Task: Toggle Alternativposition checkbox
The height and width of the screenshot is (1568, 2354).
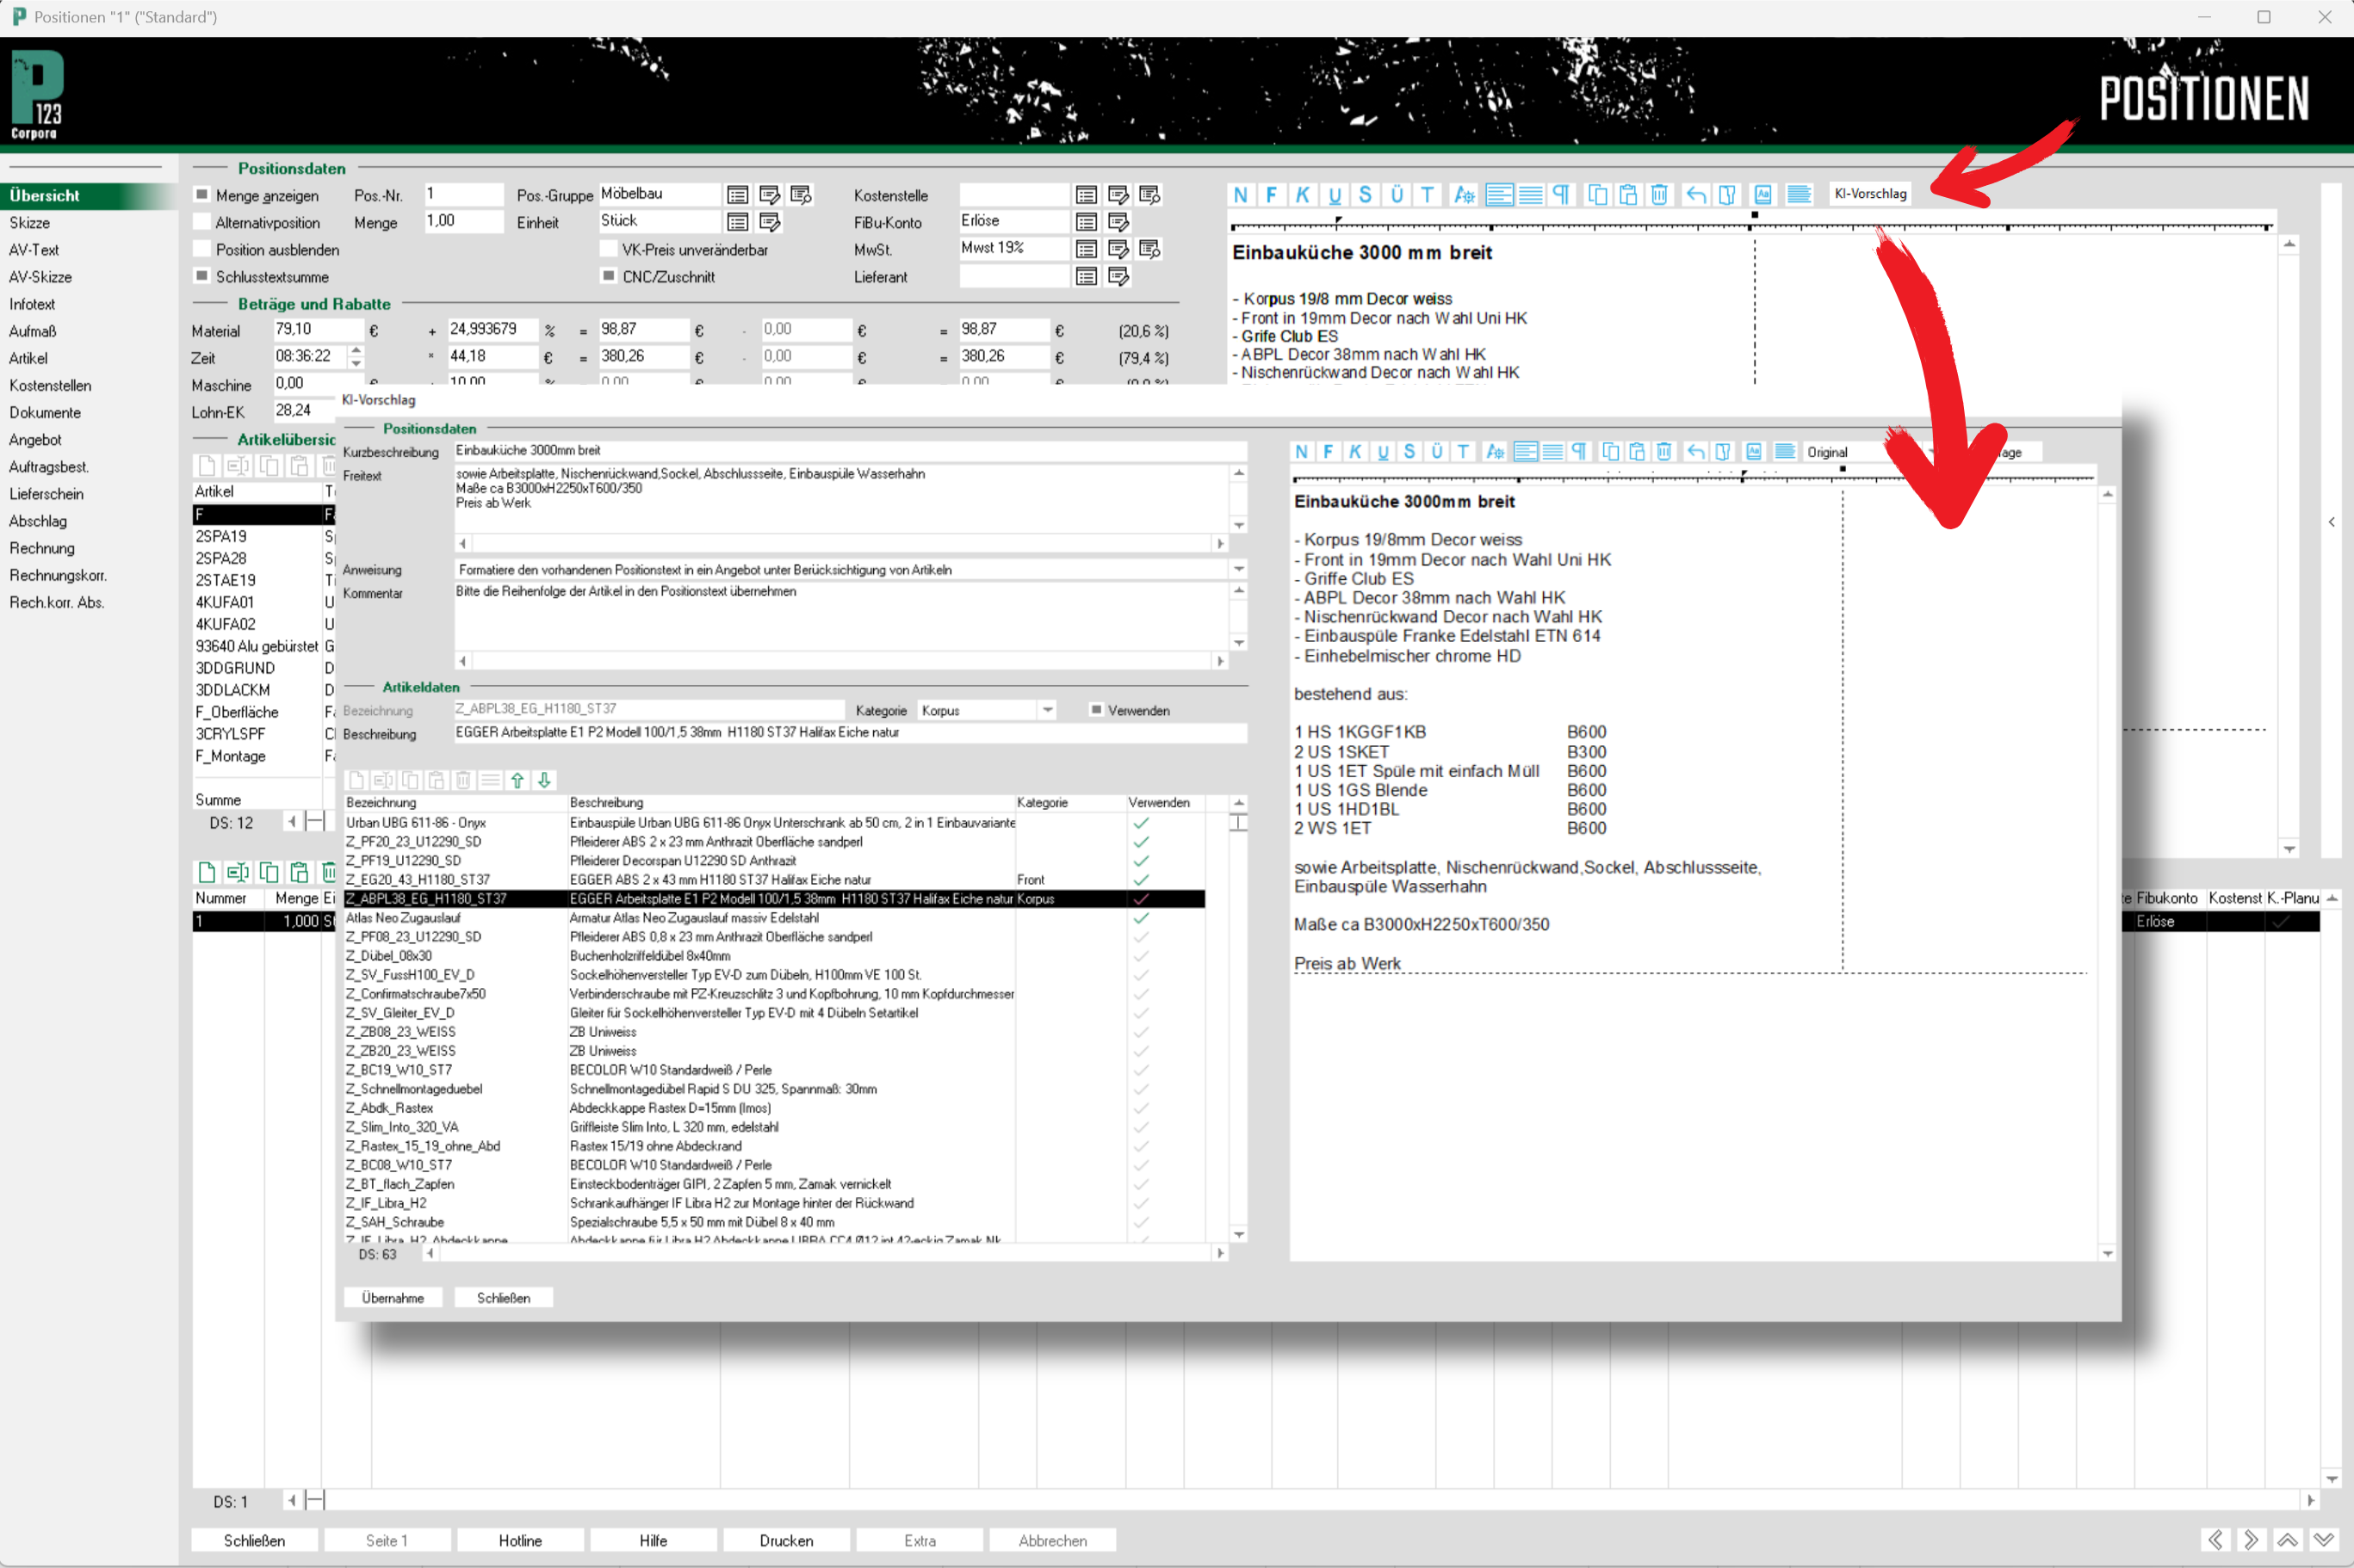Action: (202, 222)
